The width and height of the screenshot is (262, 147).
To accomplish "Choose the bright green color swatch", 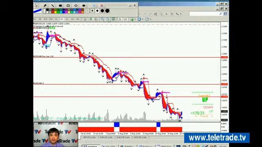I will 58,12.
